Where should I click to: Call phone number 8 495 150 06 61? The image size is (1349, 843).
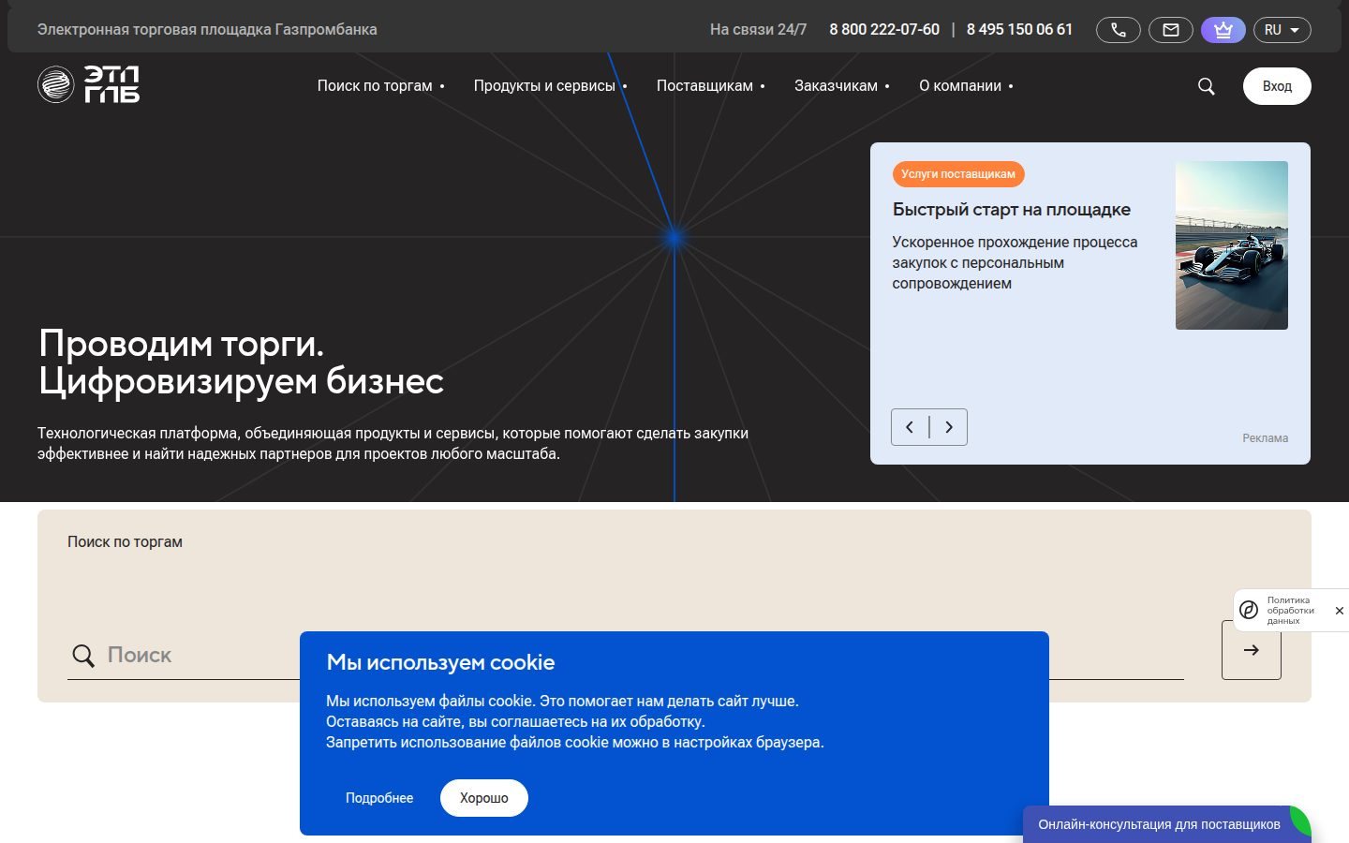(1019, 30)
